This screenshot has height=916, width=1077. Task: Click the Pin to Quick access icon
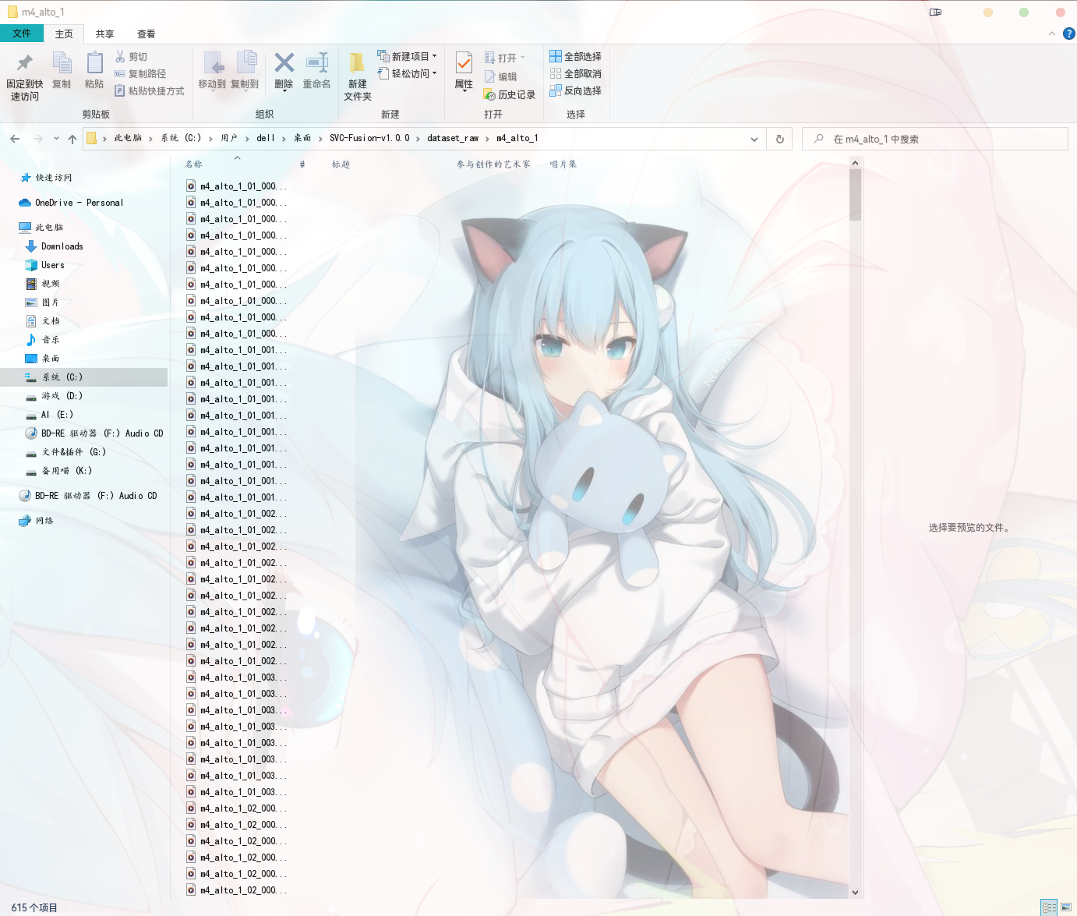[25, 62]
